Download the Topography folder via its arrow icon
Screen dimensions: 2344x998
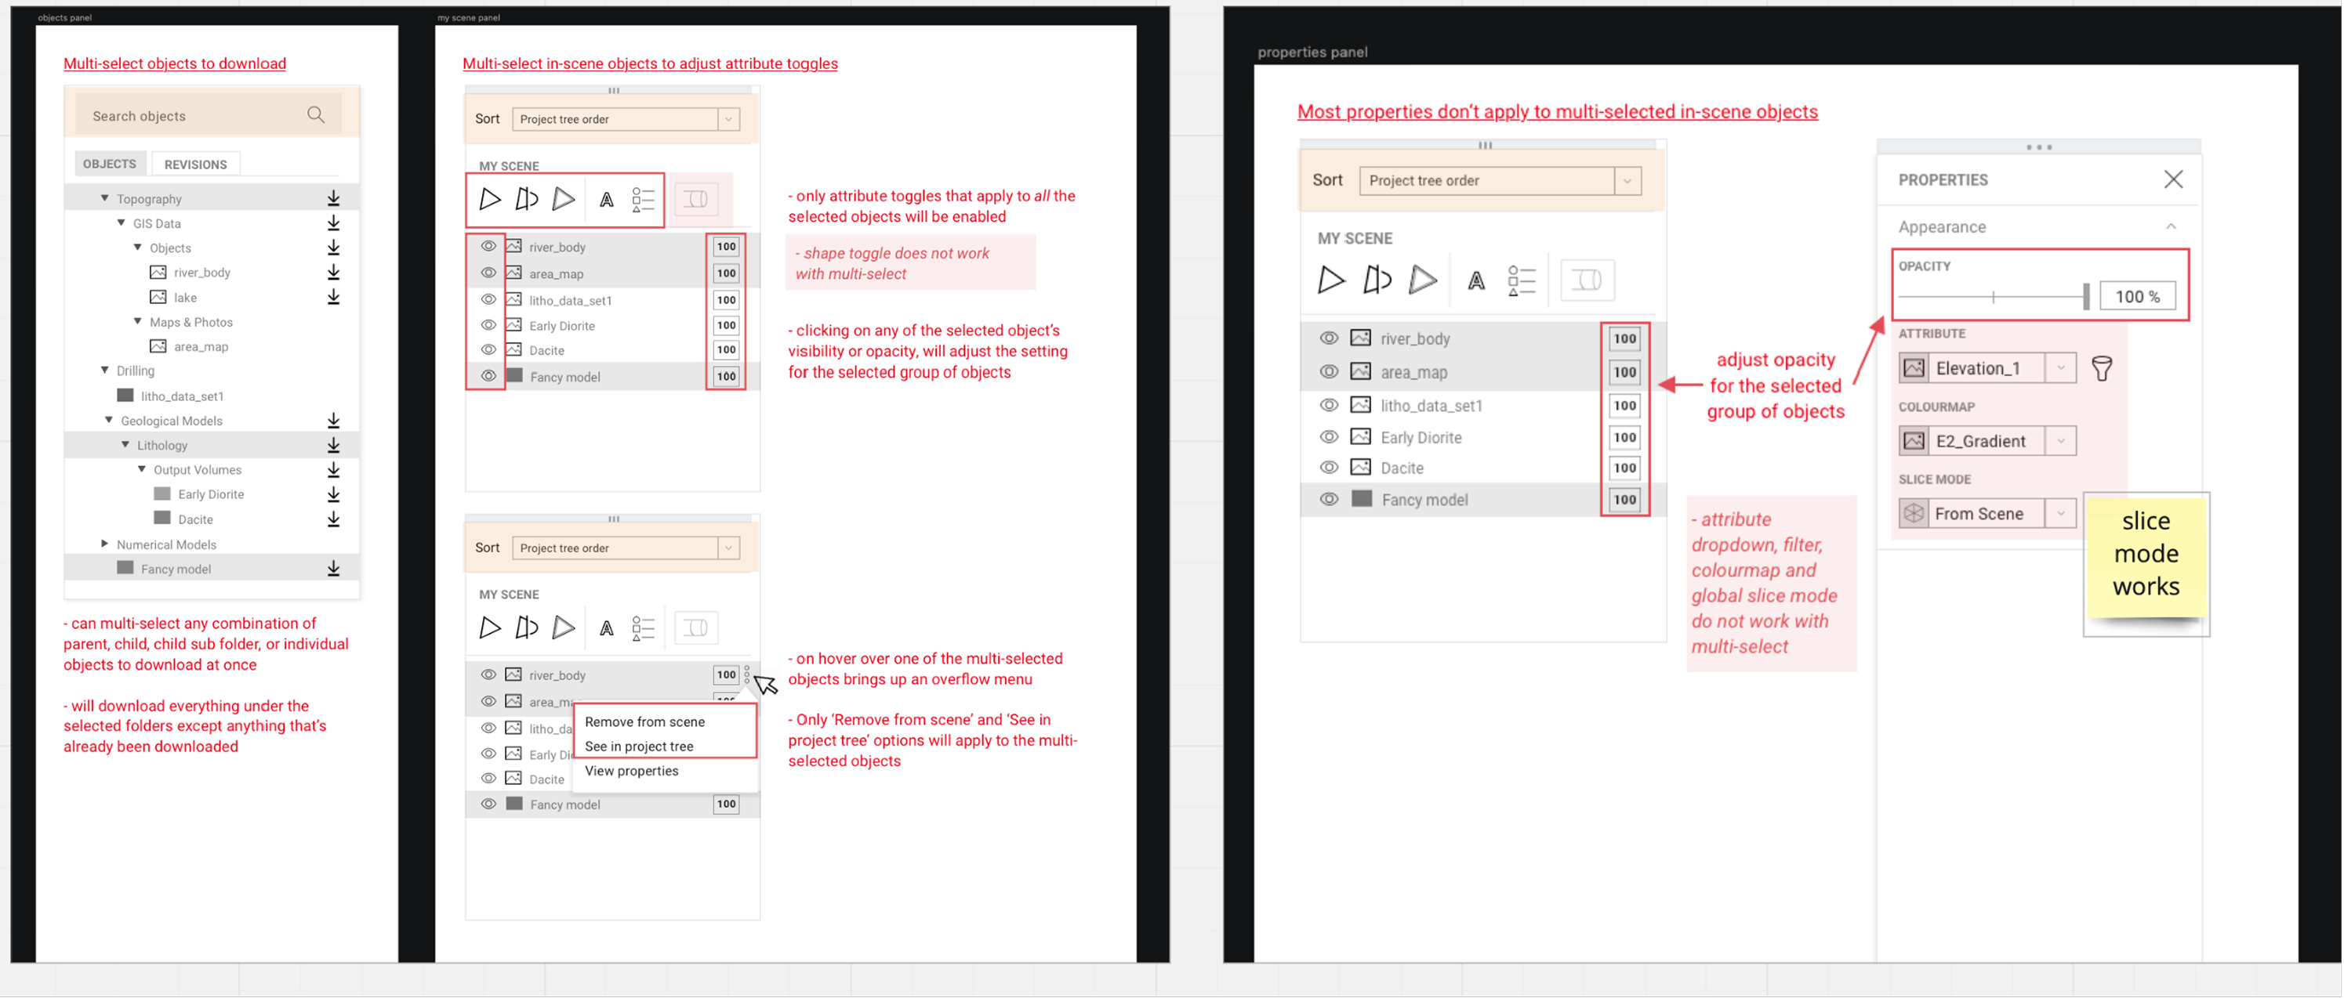coord(334,198)
